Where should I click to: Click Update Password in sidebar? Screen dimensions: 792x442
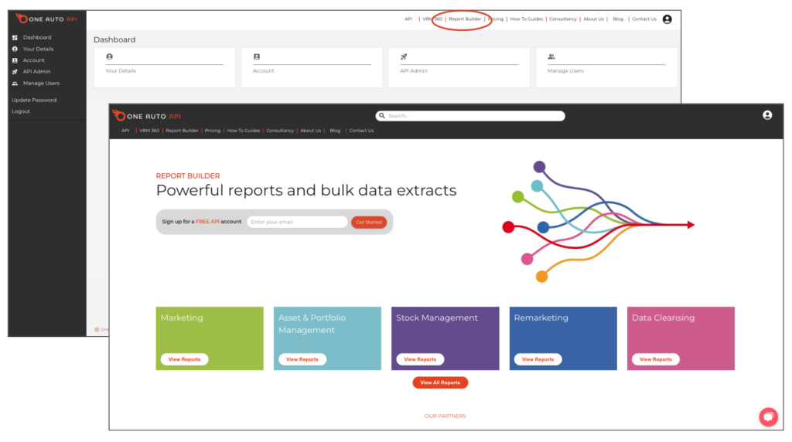tap(34, 100)
